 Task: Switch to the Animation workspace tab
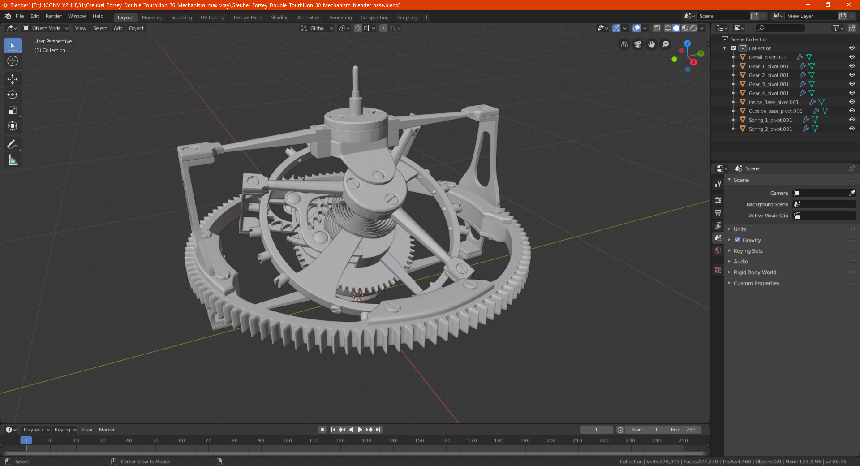[x=309, y=17]
